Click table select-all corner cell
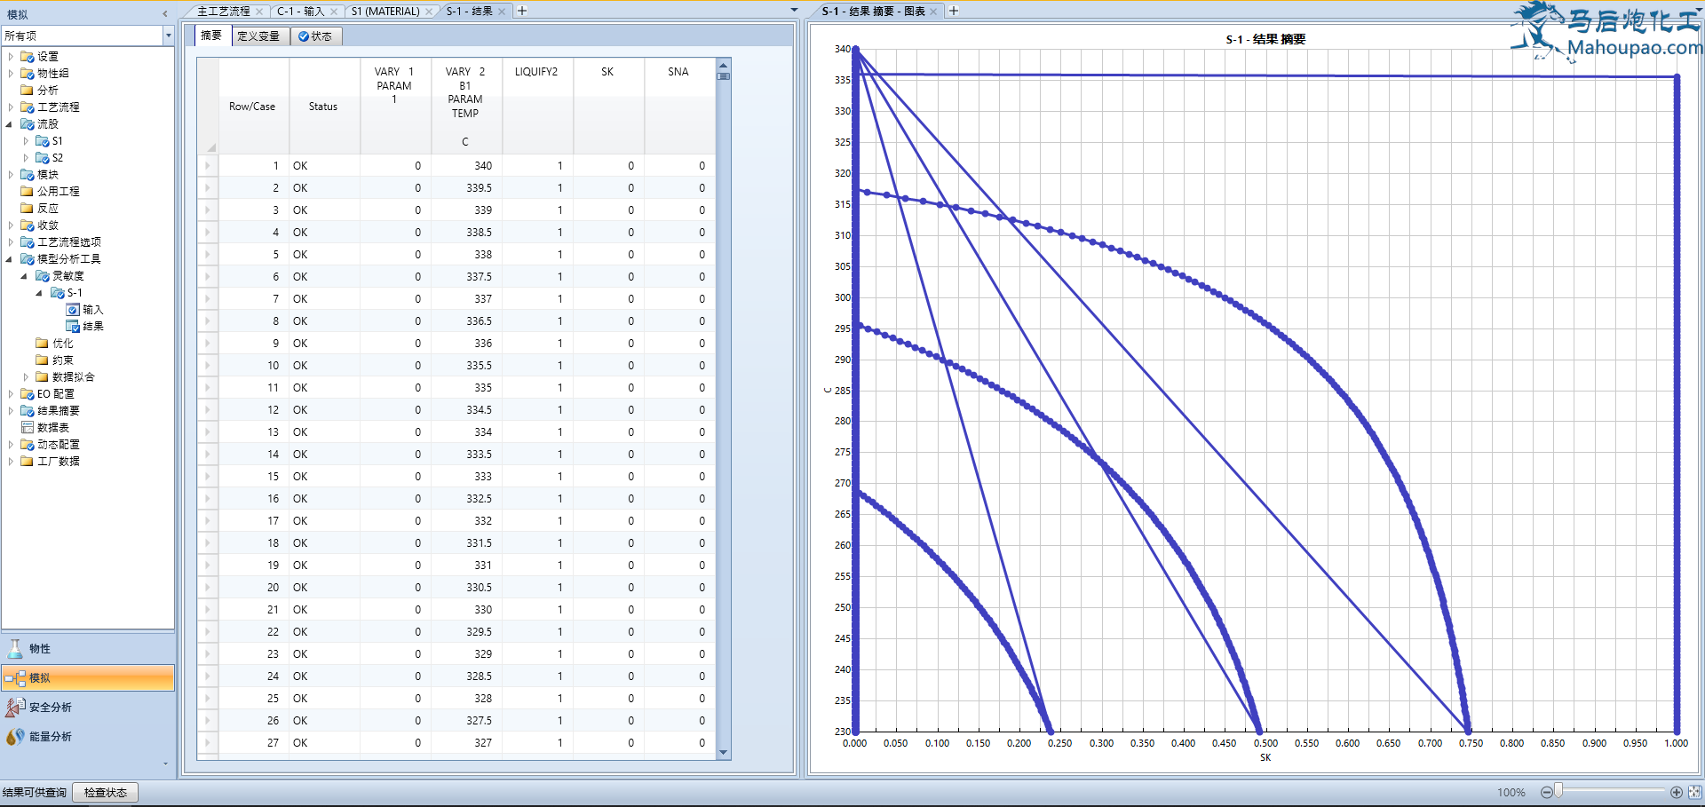The height and width of the screenshot is (807, 1705). click(x=208, y=107)
